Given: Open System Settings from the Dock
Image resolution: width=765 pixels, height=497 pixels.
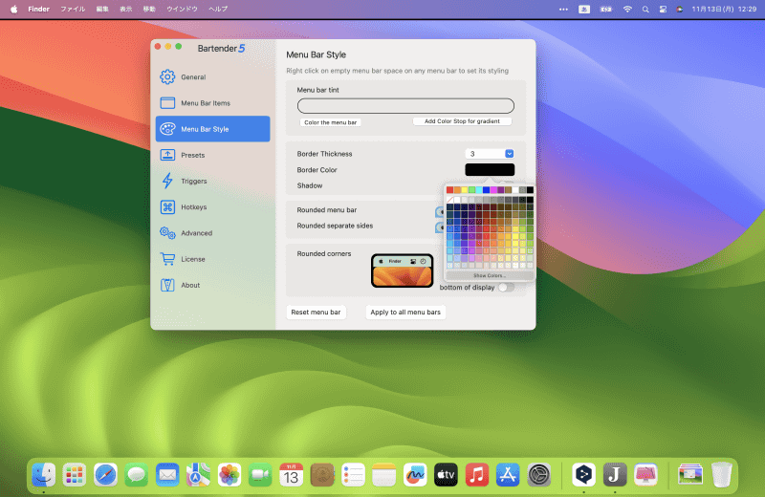Looking at the screenshot, I should [x=539, y=475].
